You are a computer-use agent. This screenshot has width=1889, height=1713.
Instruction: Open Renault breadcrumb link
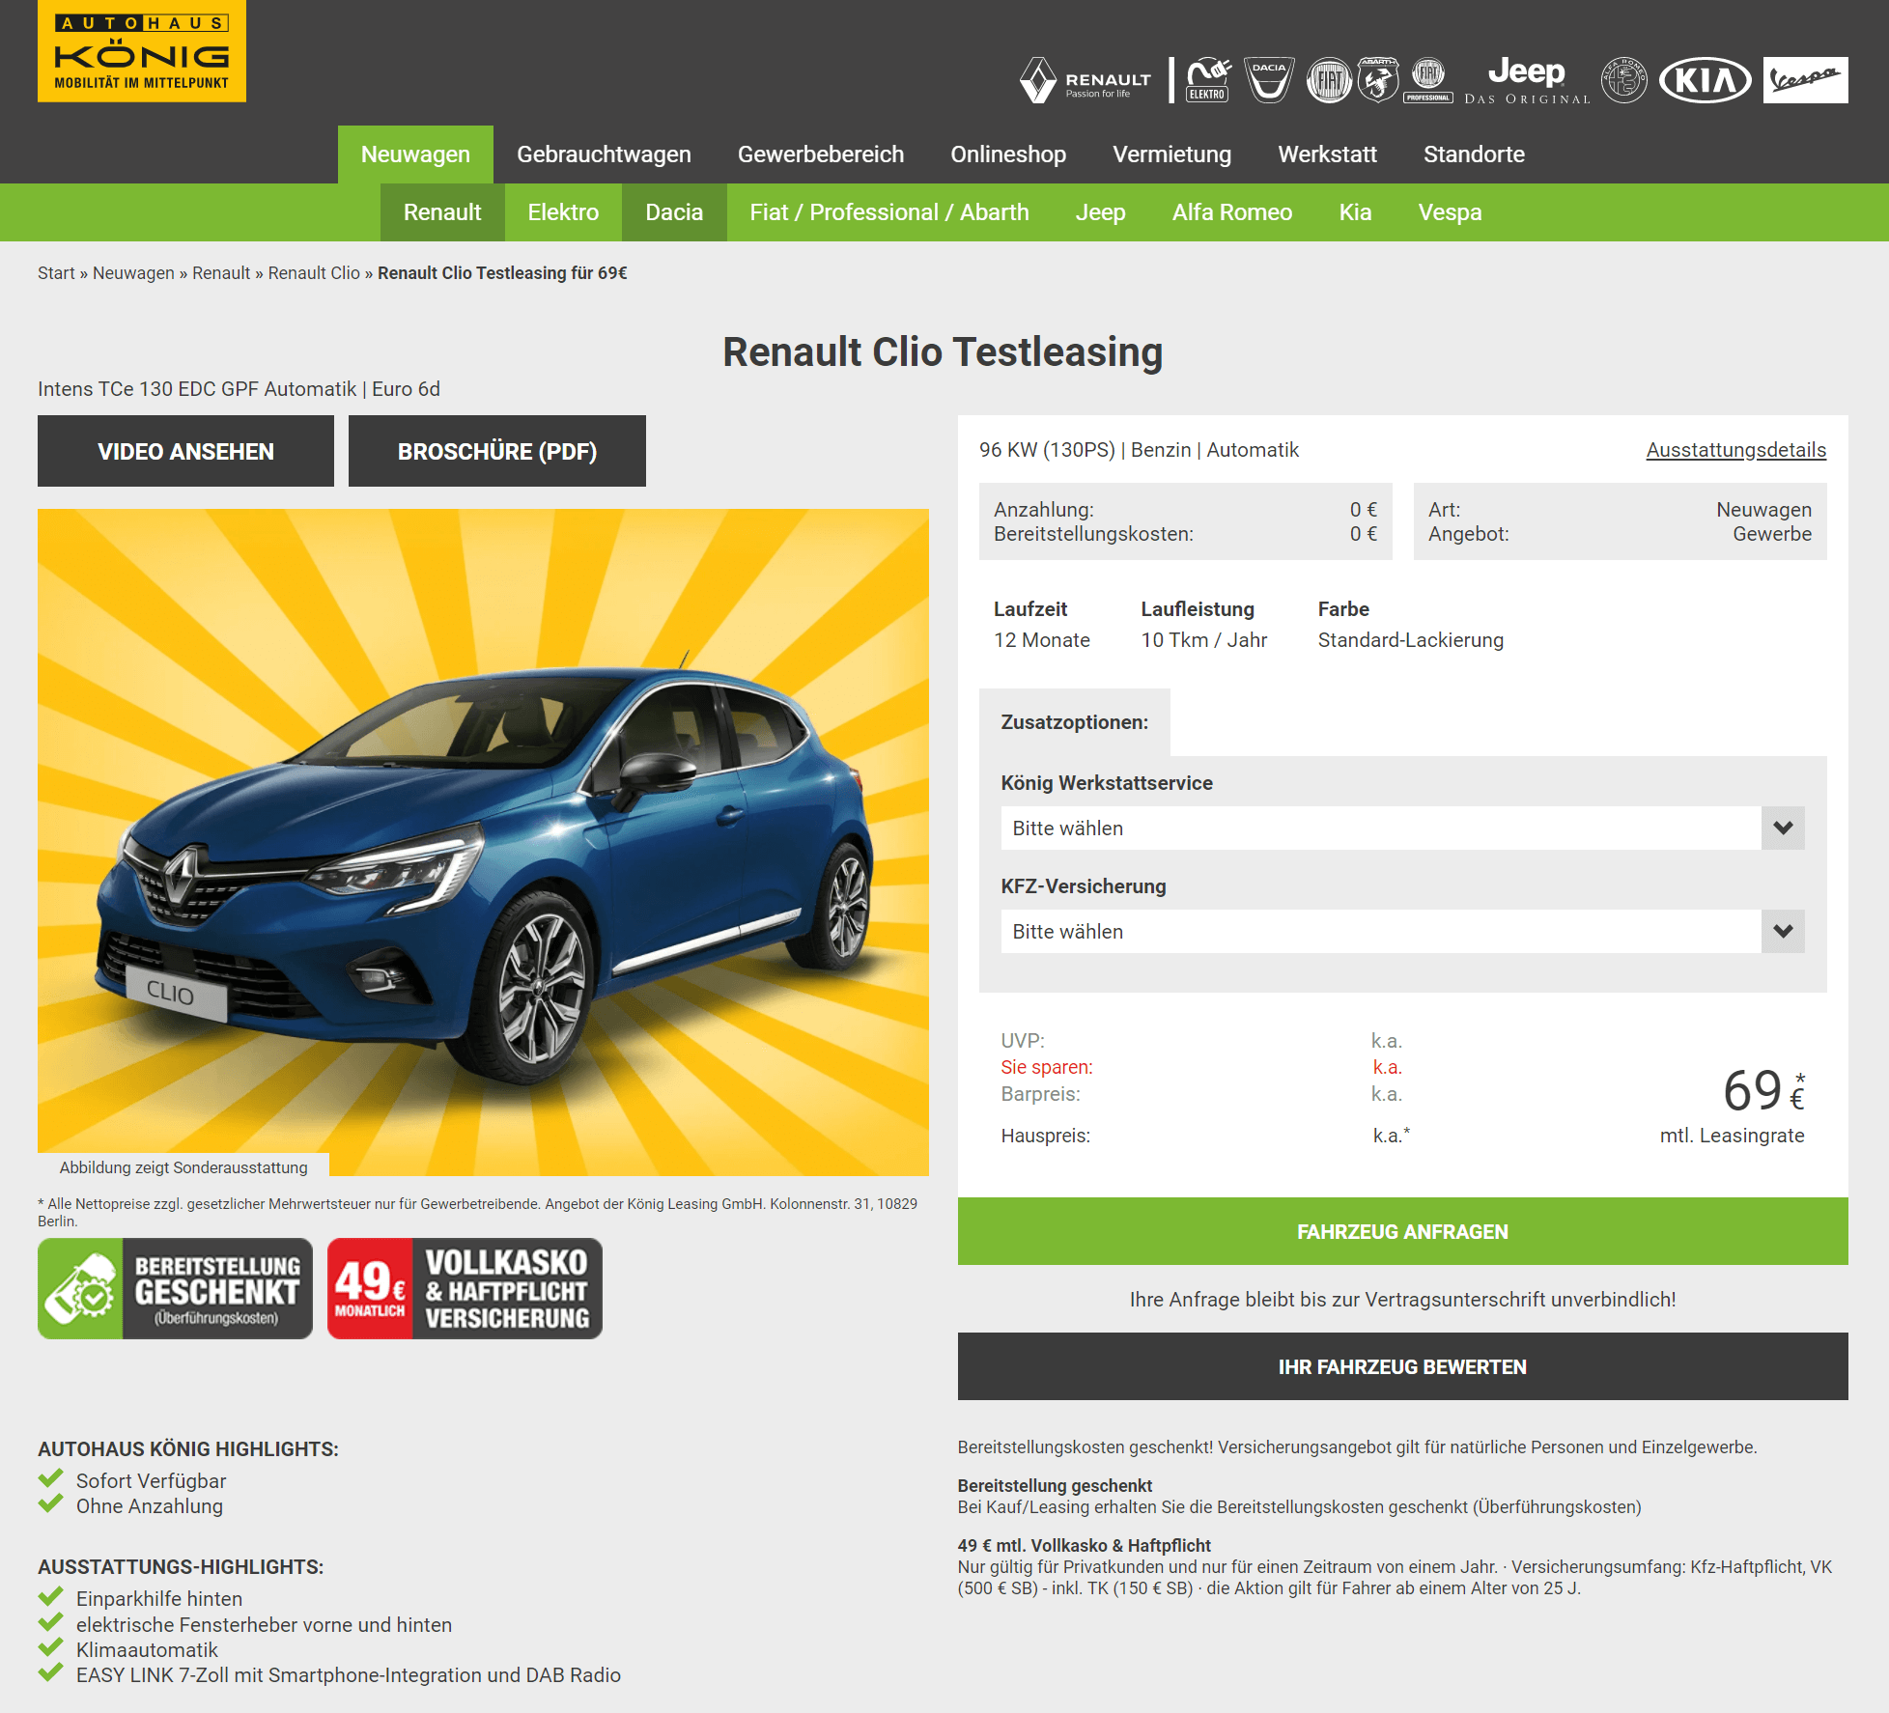coord(221,273)
